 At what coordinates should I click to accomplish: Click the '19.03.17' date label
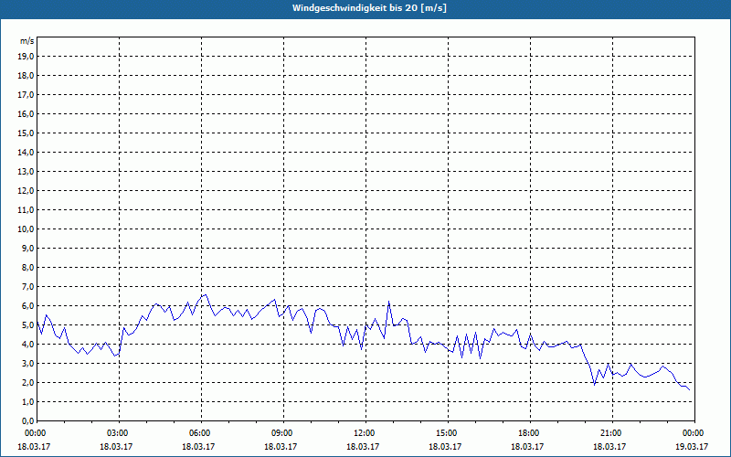[692, 446]
